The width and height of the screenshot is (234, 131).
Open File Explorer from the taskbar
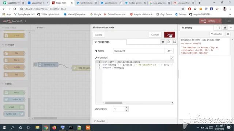click(x=37, y=128)
